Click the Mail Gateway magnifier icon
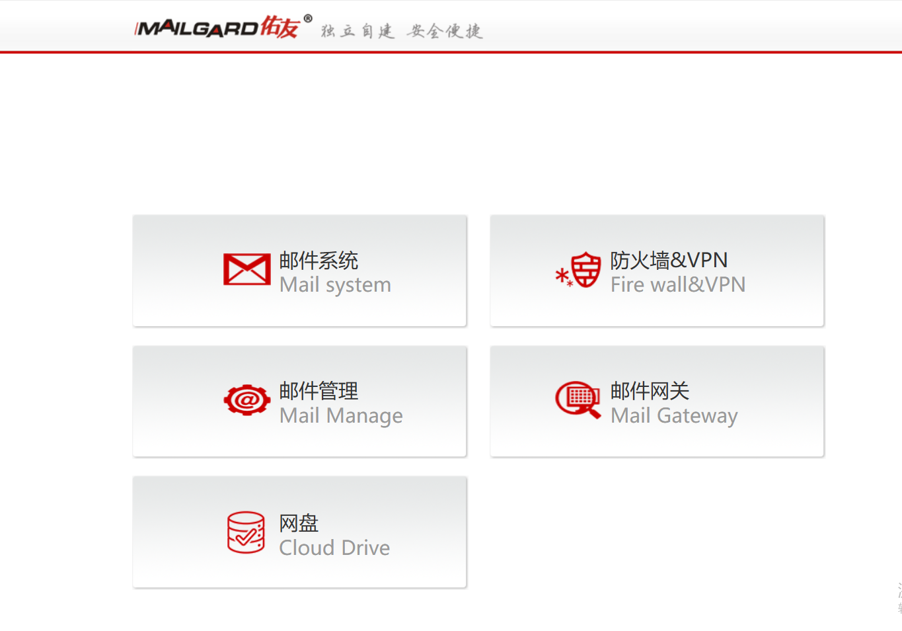This screenshot has height=631, width=902. 578,400
